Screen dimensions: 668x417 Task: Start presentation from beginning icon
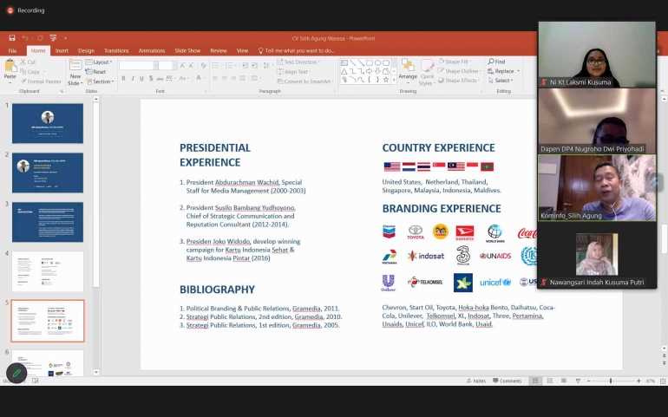click(x=53, y=38)
